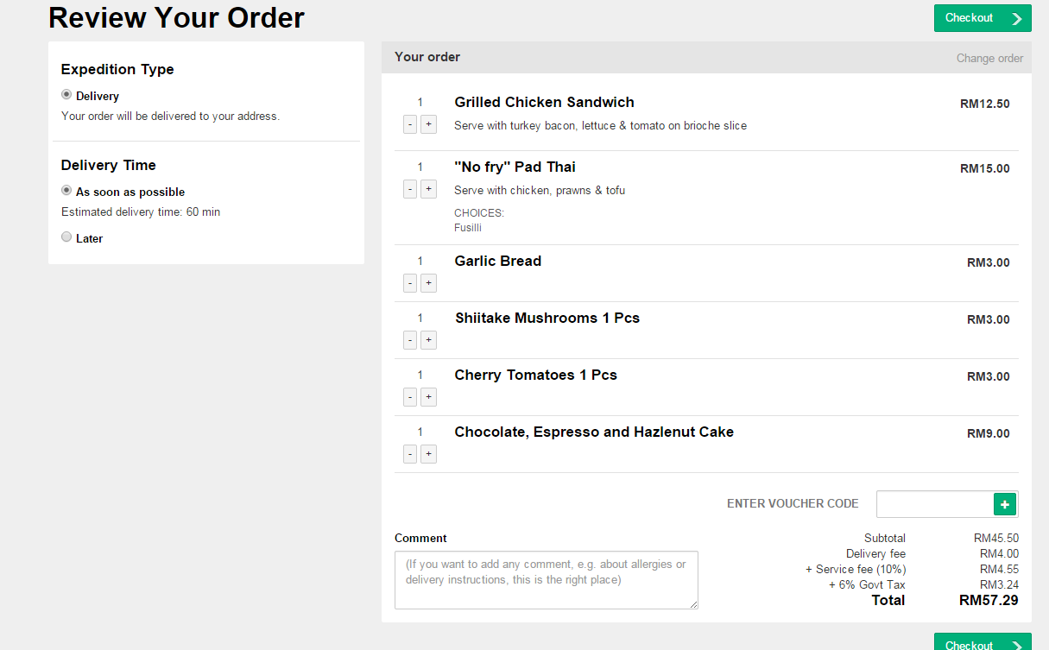
Task: Remove one Cherry Tomatoes item
Action: pos(410,397)
